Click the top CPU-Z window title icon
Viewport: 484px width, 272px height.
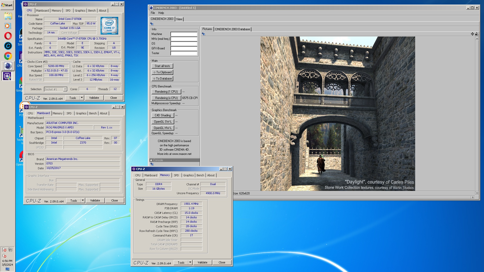click(x=25, y=4)
